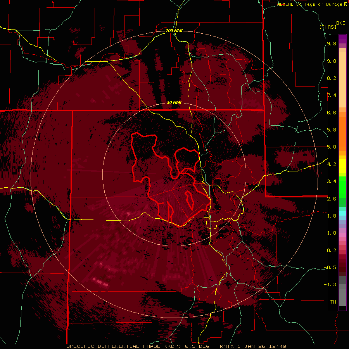The image size is (349, 349).
Task: Click the 1.0 value on the color scale
Action: pyautogui.click(x=332, y=233)
